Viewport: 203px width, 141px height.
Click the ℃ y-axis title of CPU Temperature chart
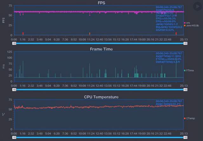(3, 114)
